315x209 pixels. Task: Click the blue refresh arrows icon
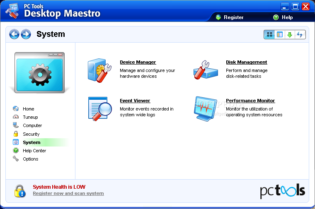point(300,34)
